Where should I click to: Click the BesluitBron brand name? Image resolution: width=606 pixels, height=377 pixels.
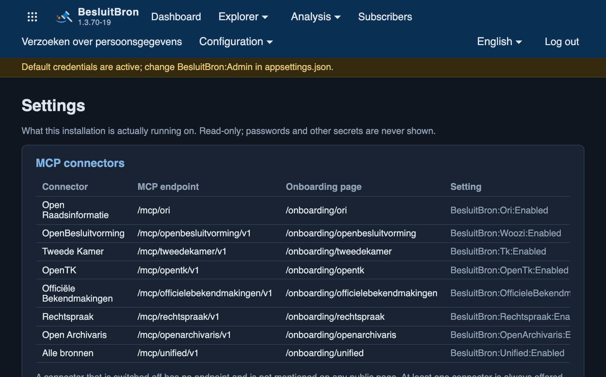click(108, 12)
